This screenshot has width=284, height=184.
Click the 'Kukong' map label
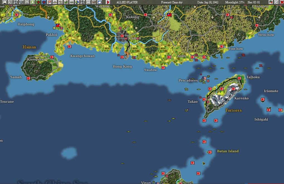133,17
